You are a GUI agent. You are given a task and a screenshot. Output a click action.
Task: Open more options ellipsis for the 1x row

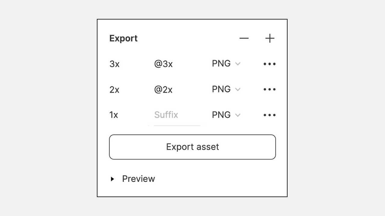269,115
